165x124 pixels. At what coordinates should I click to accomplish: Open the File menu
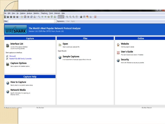coord(5,13)
